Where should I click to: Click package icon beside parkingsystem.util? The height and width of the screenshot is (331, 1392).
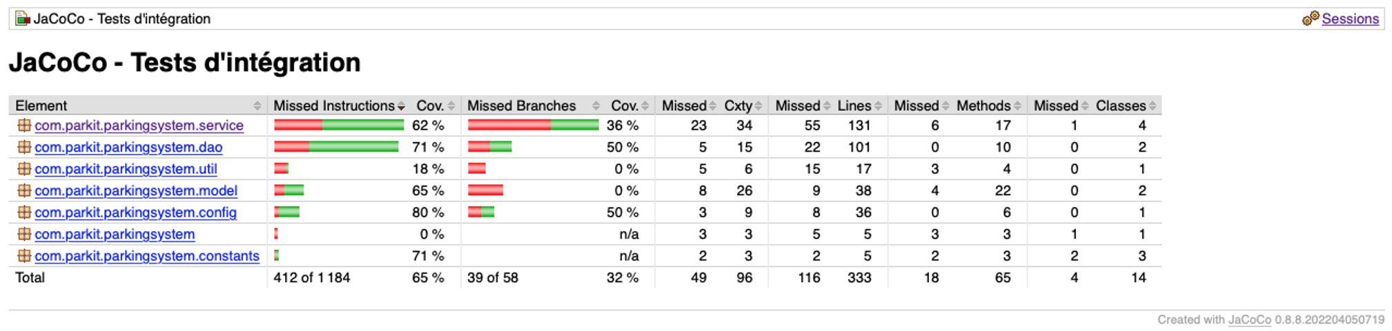[24, 168]
